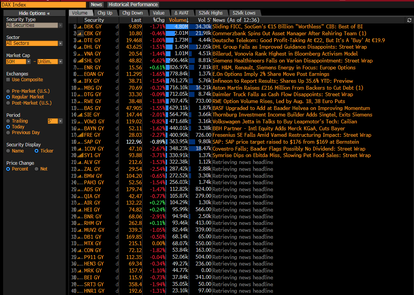Click the DBK GY volume bar 4.80M

click(x=177, y=27)
